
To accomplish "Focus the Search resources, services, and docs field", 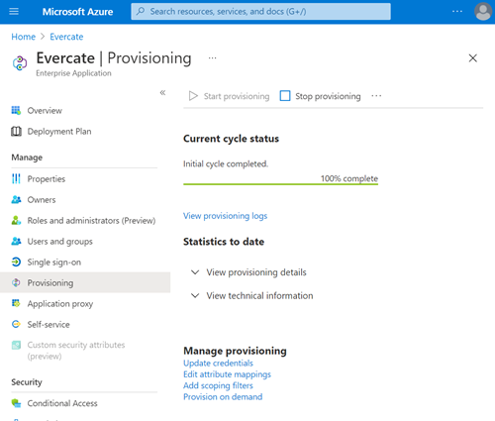I will click(260, 12).
